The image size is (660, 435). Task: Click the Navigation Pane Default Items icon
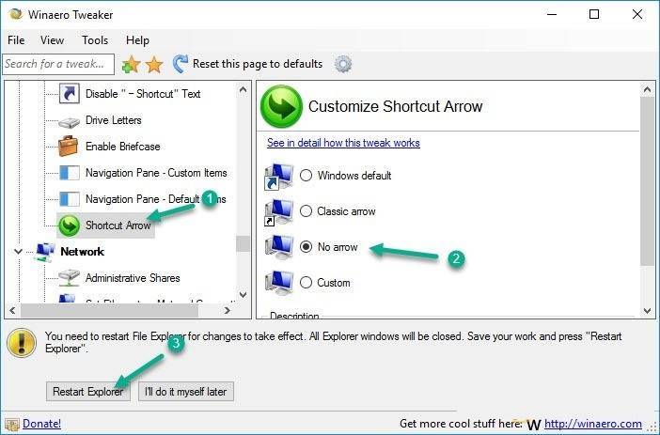(69, 199)
